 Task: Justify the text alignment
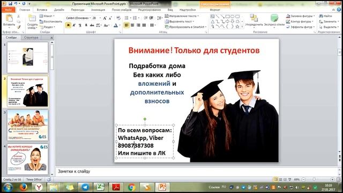tap(144, 25)
